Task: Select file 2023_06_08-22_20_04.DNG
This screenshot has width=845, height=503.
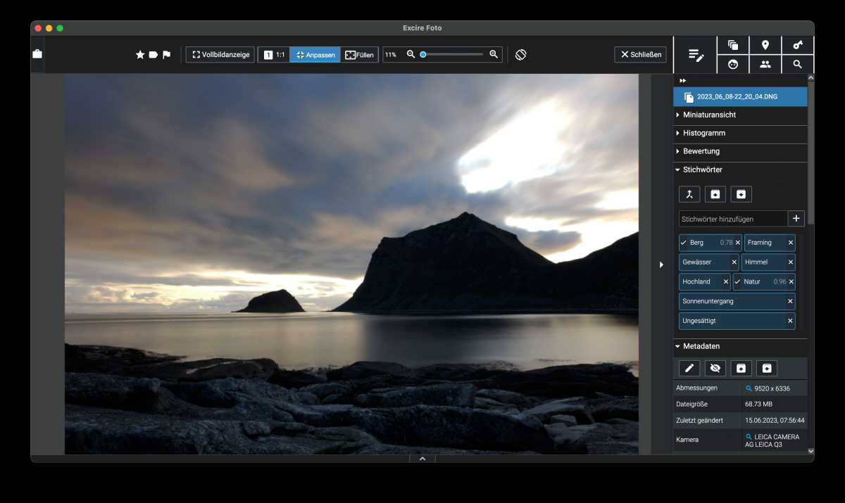Action: tap(740, 96)
